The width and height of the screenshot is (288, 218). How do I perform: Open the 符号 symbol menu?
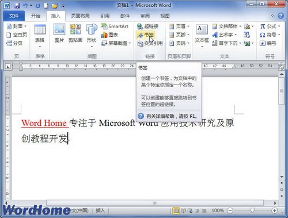[x=270, y=35]
